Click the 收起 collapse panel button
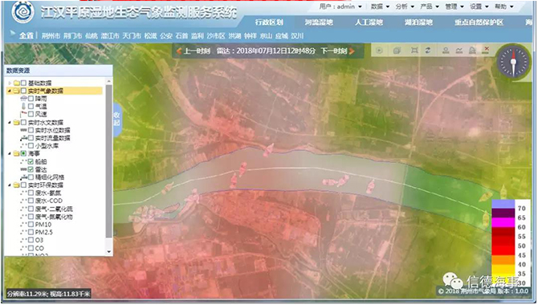The width and height of the screenshot is (538, 305). 116,119
